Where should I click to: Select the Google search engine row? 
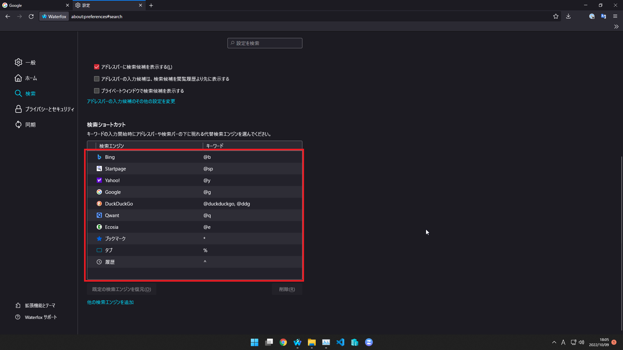(195, 192)
